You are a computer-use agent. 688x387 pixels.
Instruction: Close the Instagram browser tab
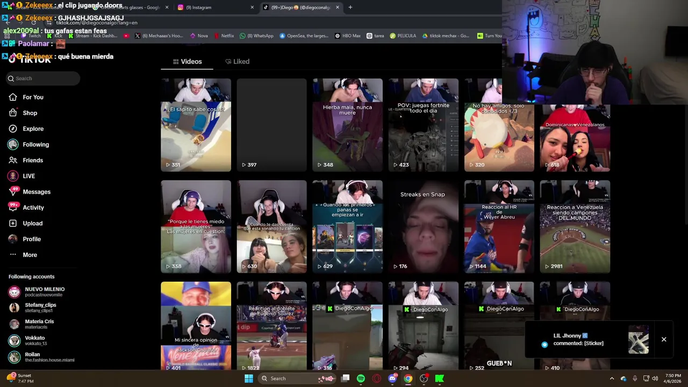coord(252,8)
